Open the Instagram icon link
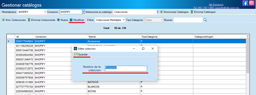Screen dimensions: 256x95 pos(252,3)
